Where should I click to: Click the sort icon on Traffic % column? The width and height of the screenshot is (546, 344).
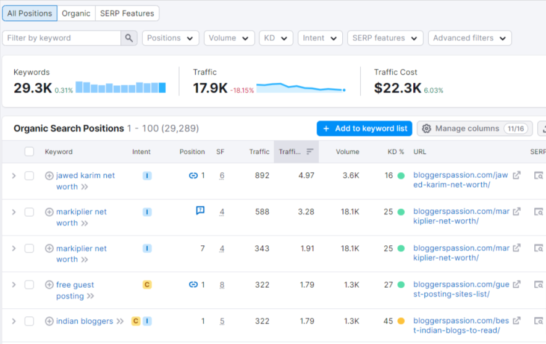click(309, 152)
